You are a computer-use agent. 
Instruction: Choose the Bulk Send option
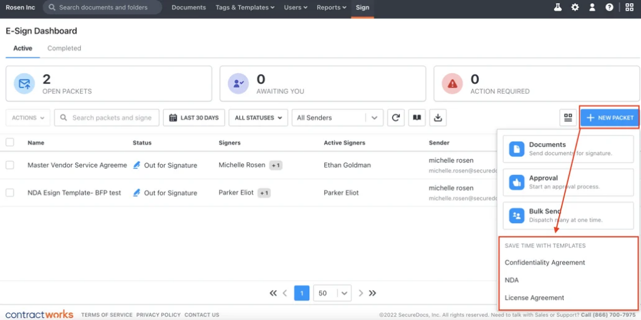[568, 216]
